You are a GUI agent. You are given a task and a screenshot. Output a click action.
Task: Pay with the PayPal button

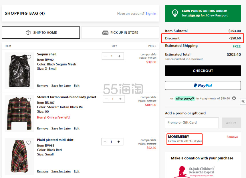point(203,85)
